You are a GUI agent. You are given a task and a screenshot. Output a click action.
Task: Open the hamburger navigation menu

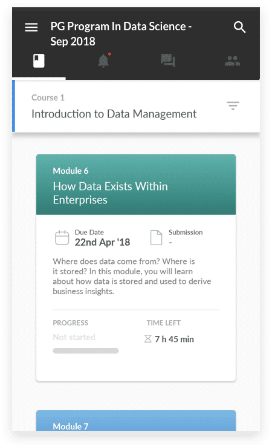(31, 27)
